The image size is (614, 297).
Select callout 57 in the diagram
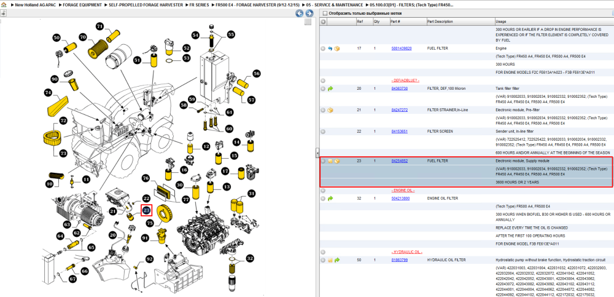(251, 100)
